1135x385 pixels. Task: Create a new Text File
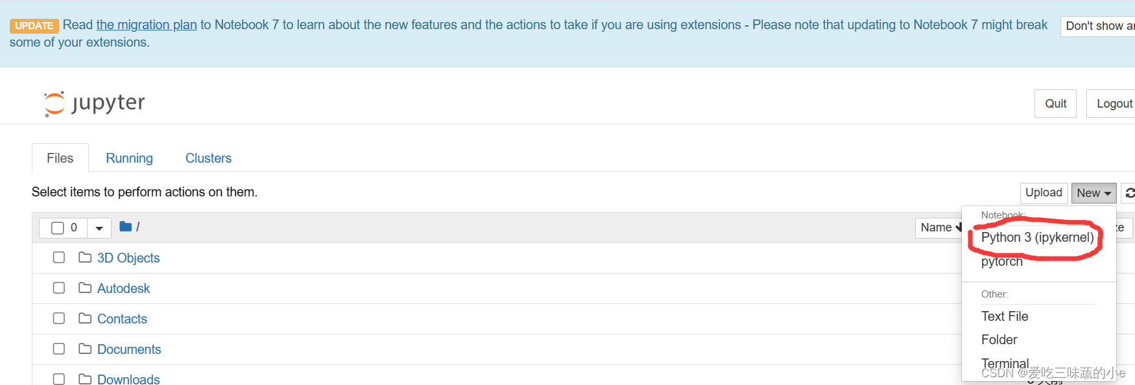coord(1005,316)
